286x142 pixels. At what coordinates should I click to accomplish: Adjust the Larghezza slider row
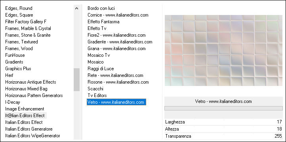(x=223, y=122)
